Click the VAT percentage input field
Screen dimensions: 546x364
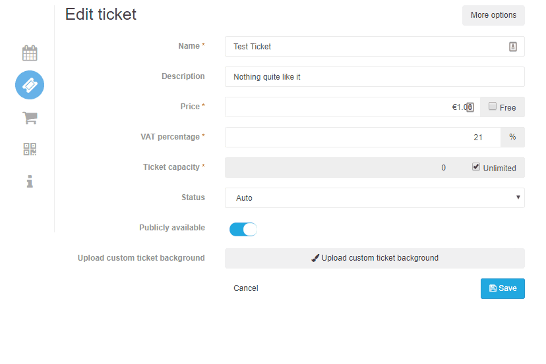[363, 138]
